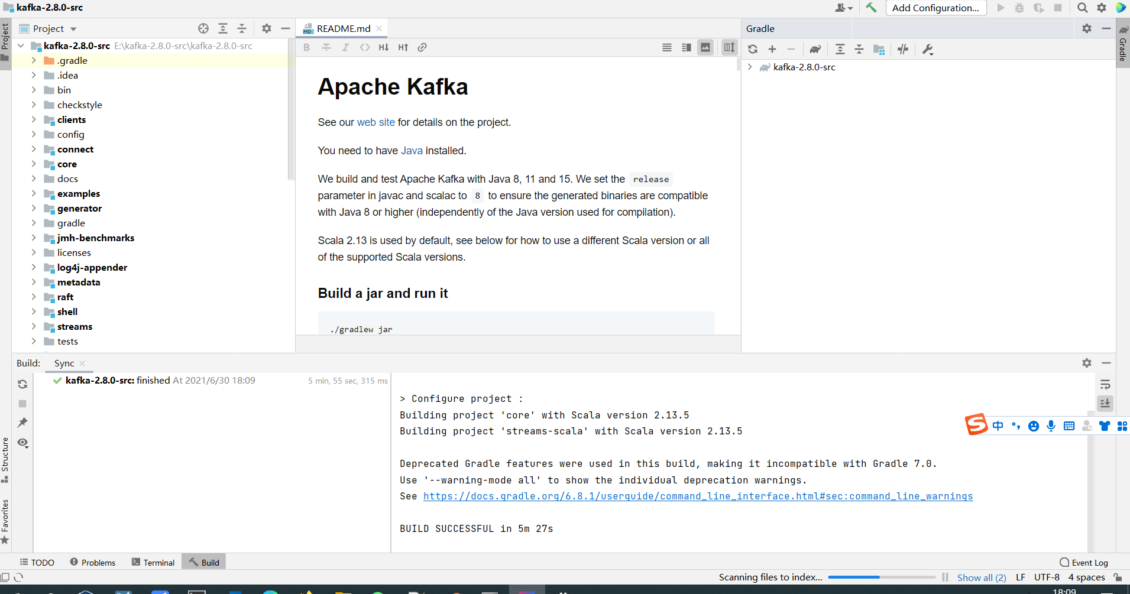Expand kafka-2.8.0-src in the Gradle panel
Image resolution: width=1130 pixels, height=594 pixels.
(x=750, y=67)
